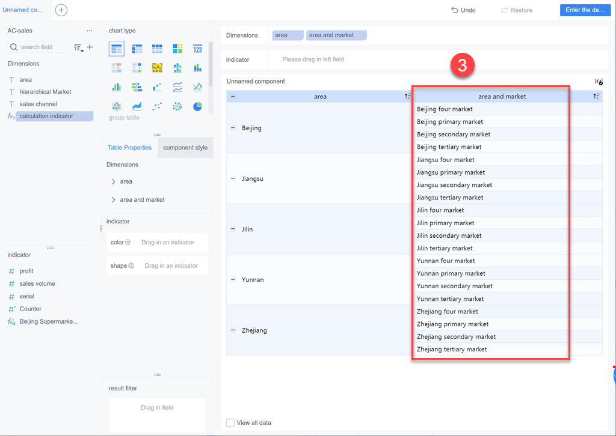Select the KPI card 123 chart icon
The width and height of the screenshot is (616, 436).
tap(197, 49)
